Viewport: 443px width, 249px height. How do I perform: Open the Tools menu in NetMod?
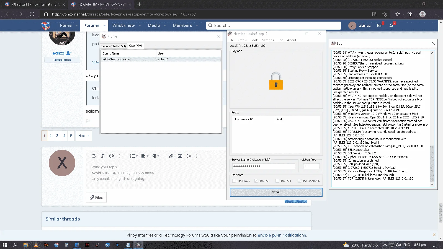(254, 40)
